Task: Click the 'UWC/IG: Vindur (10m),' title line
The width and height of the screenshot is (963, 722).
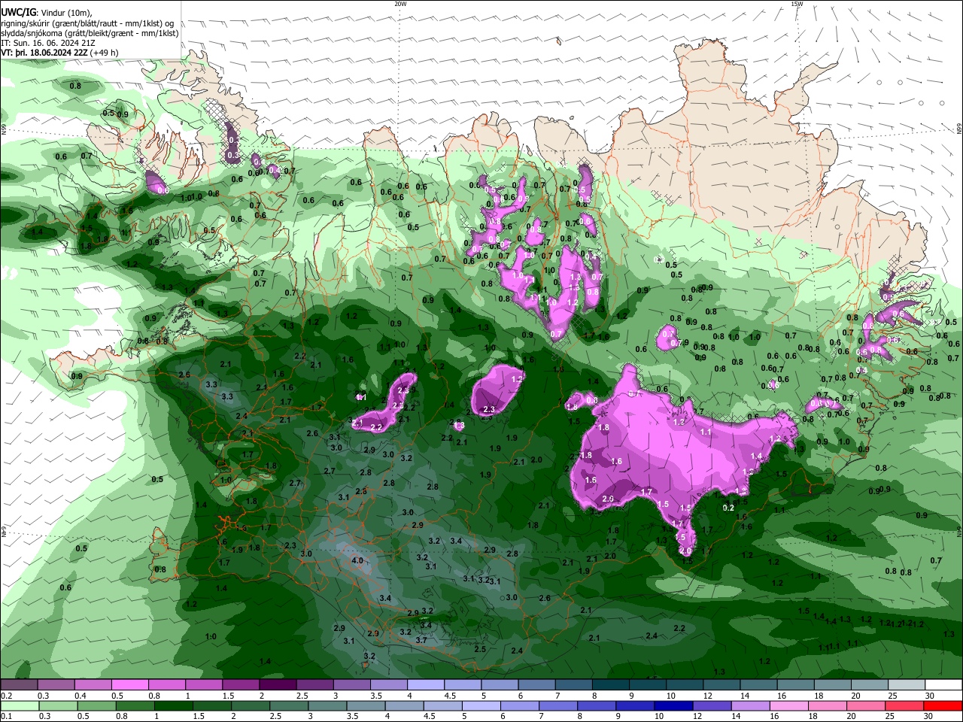Action: (x=47, y=13)
